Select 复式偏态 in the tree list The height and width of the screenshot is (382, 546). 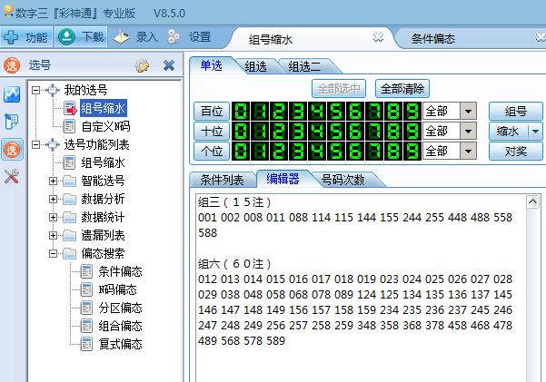click(x=120, y=344)
